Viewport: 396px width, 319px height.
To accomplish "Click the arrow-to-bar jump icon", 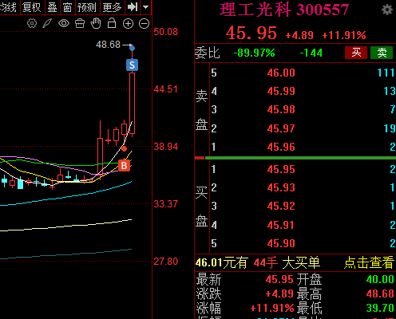I will [133, 7].
